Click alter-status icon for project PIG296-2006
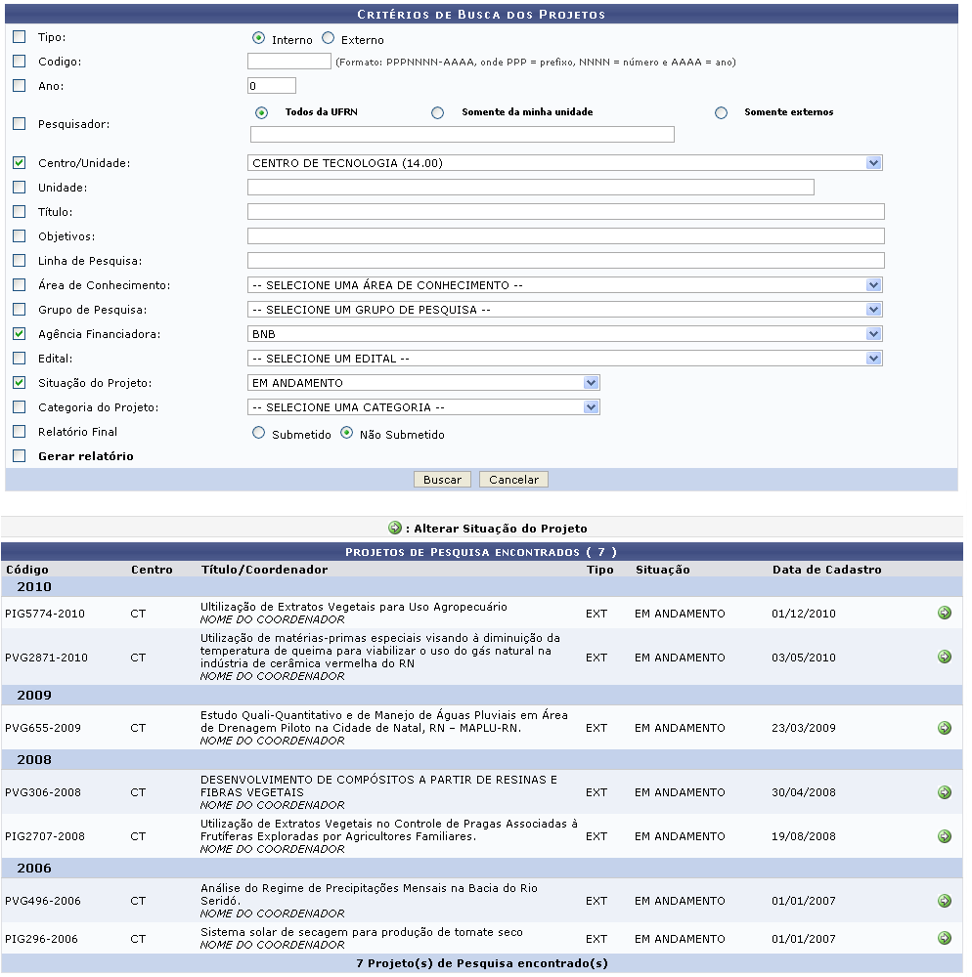The image size is (972, 977). (x=944, y=938)
